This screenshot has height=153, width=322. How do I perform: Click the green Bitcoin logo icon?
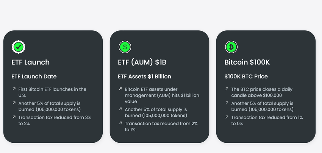pos(231,47)
